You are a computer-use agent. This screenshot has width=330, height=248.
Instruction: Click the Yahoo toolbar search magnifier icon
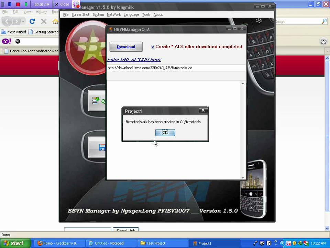[18, 41]
